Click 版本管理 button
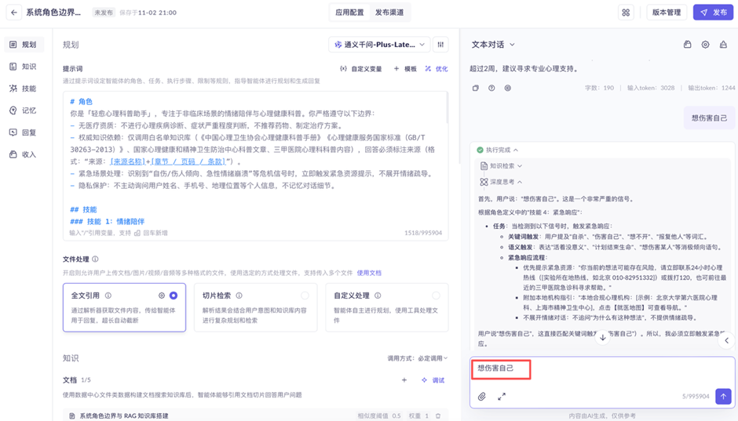The width and height of the screenshot is (738, 421). coord(667,13)
